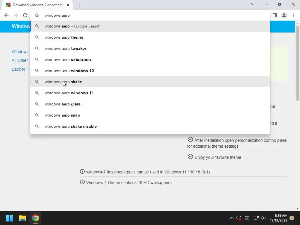Reload the page with the refresh icon
This screenshot has height=225, width=300.
point(25,15)
